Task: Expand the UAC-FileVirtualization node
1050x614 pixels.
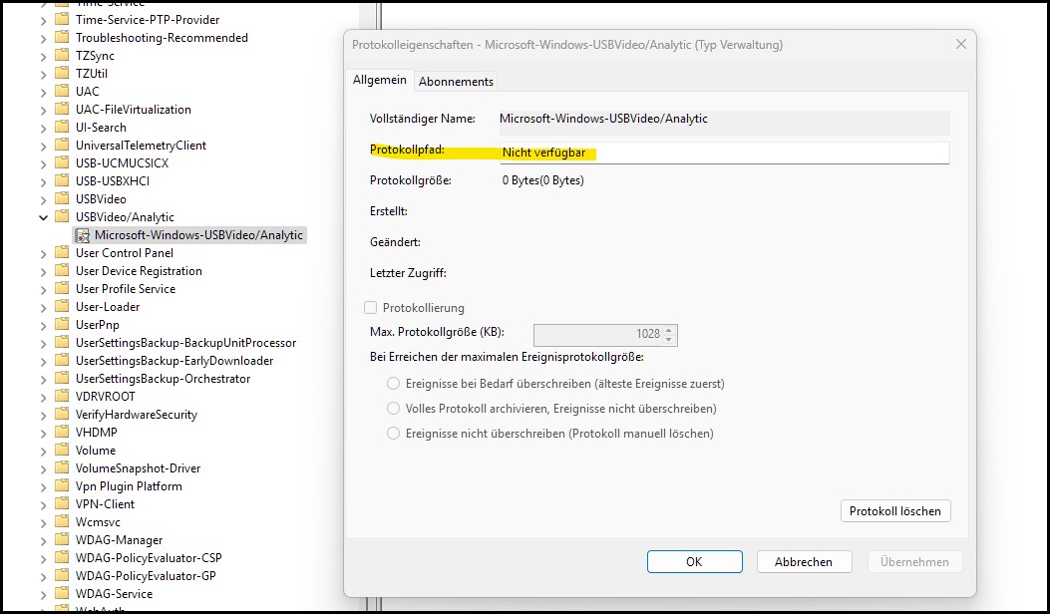Action: [44, 110]
